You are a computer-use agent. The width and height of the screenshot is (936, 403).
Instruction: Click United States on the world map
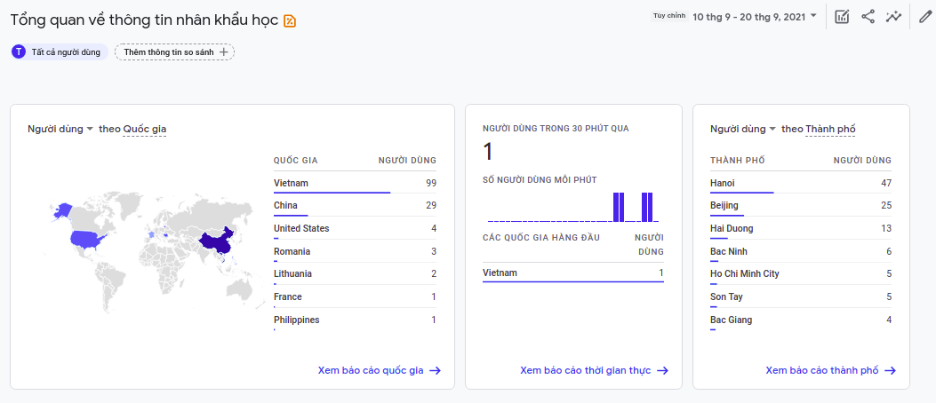91,239
